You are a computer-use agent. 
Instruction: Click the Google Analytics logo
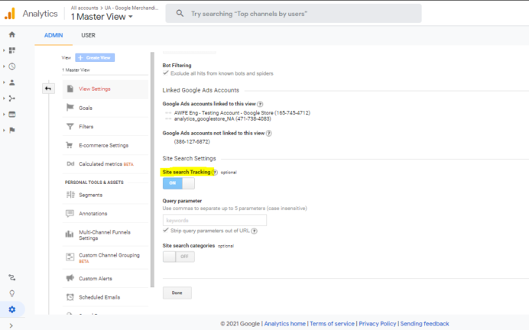(10, 14)
